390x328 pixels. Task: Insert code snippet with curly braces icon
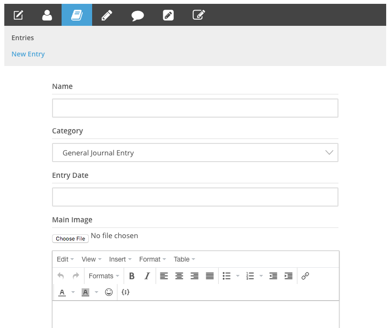(x=126, y=292)
